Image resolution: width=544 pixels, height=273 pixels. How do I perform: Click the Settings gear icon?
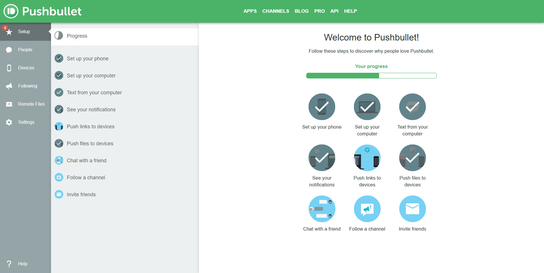click(9, 122)
